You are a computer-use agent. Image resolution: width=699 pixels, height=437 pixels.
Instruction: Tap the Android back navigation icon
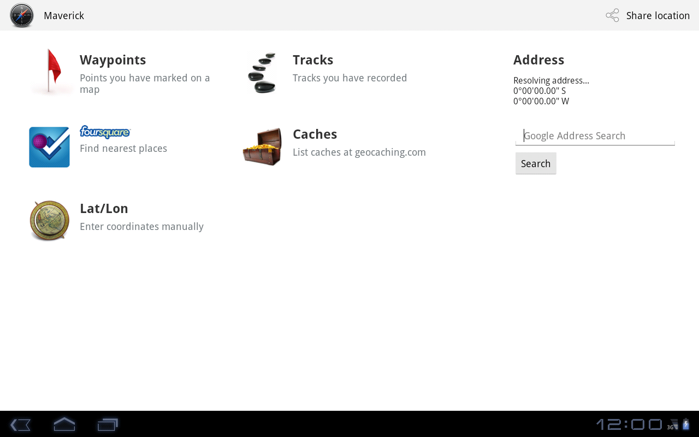pos(20,424)
